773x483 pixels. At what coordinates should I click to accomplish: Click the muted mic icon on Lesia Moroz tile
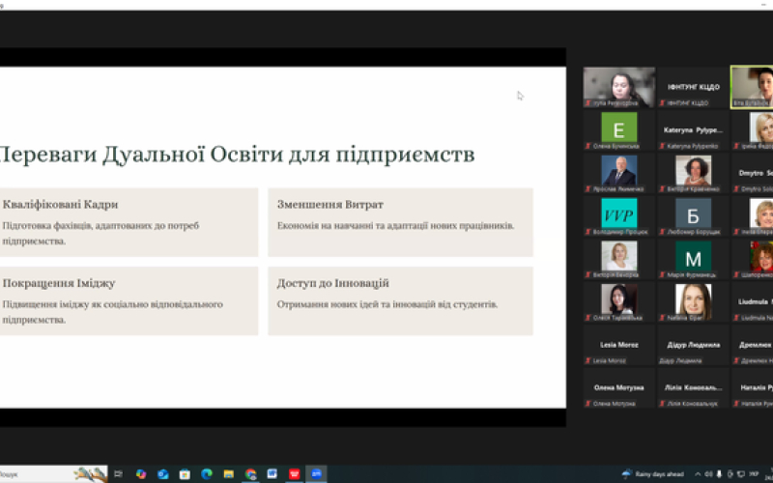click(587, 360)
